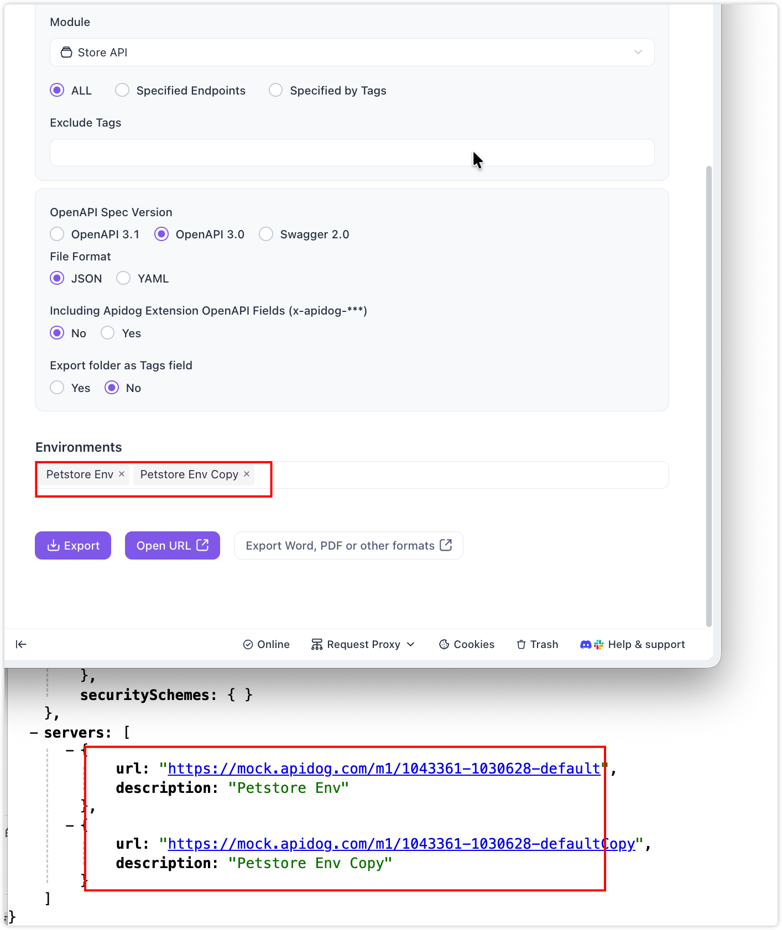
Task: Click the Open URL button
Action: pos(172,546)
